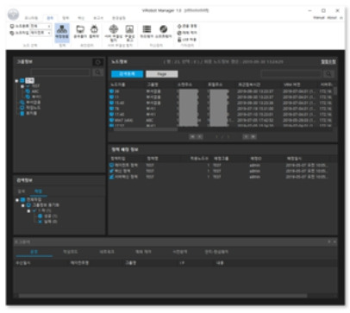The image size is (350, 313).
Task: Click the monitor icon of first policy row
Action: tap(111, 166)
